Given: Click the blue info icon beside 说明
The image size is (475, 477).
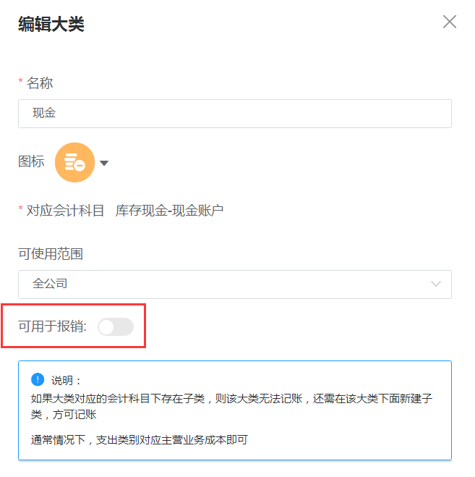Looking at the screenshot, I should point(38,379).
